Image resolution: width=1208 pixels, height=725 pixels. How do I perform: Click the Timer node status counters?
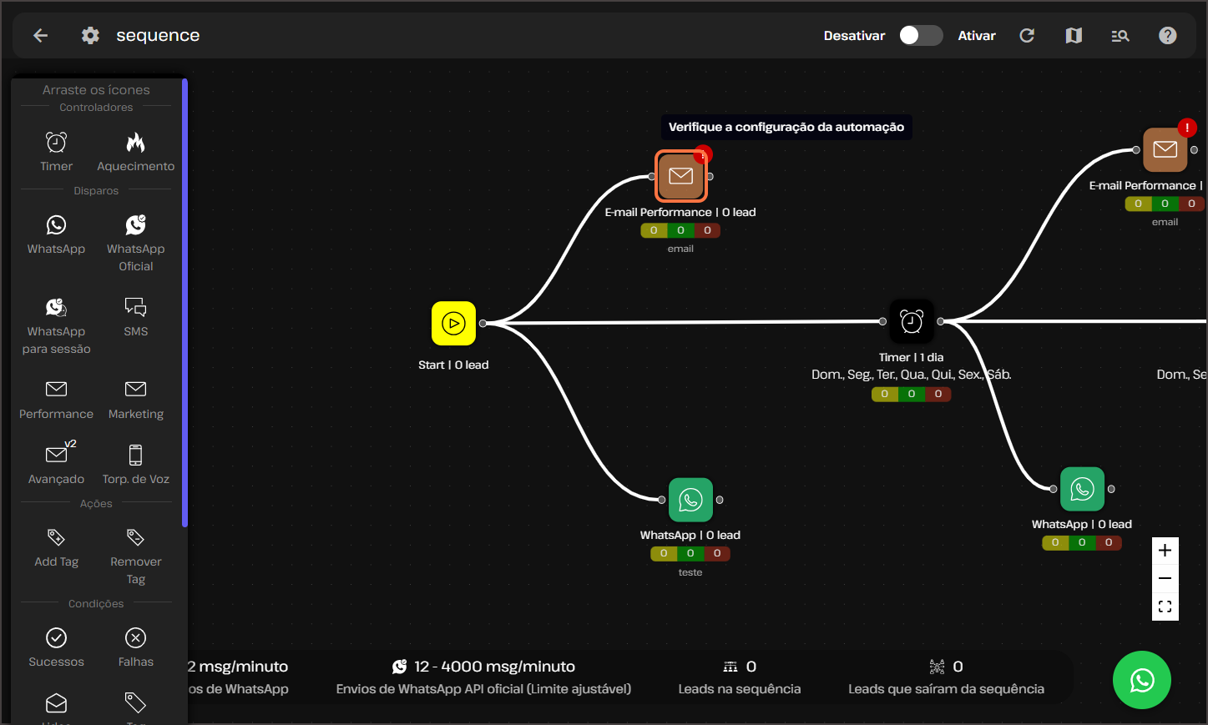(912, 394)
